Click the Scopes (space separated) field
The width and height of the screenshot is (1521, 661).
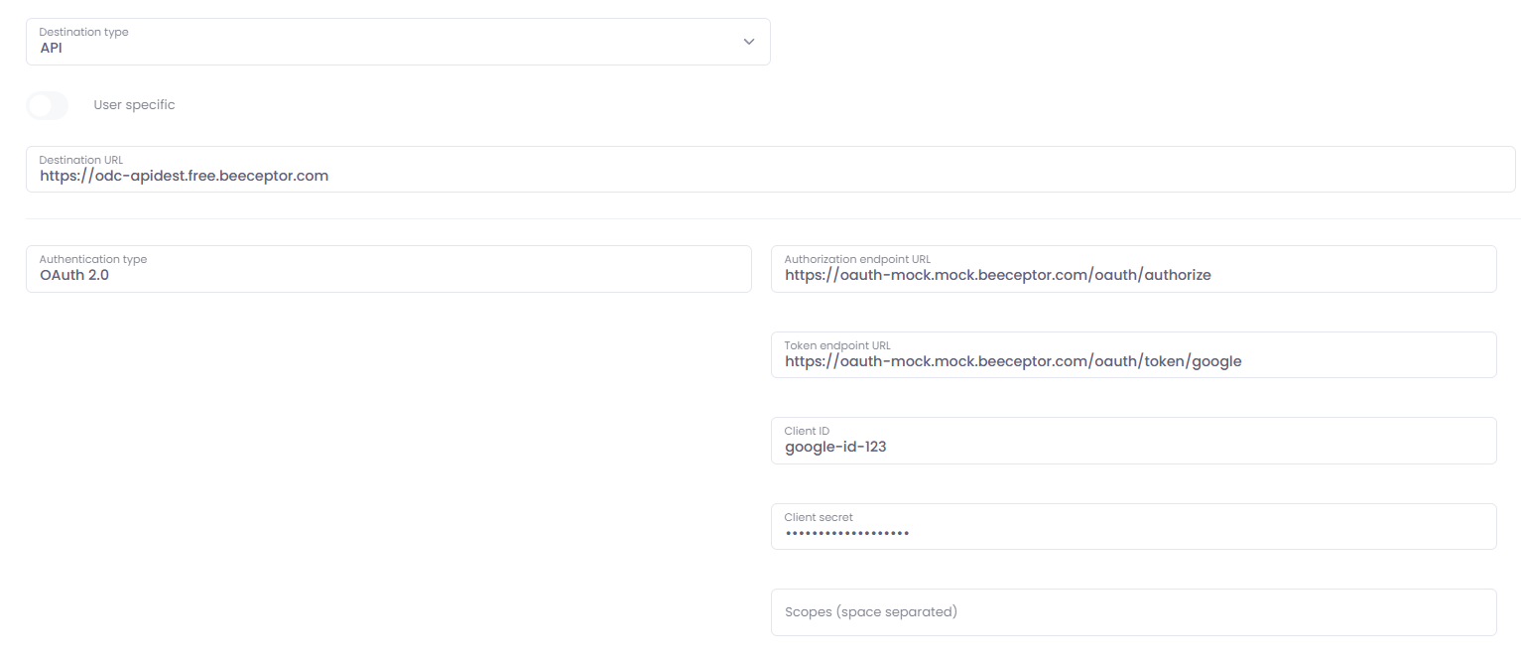[1133, 612]
